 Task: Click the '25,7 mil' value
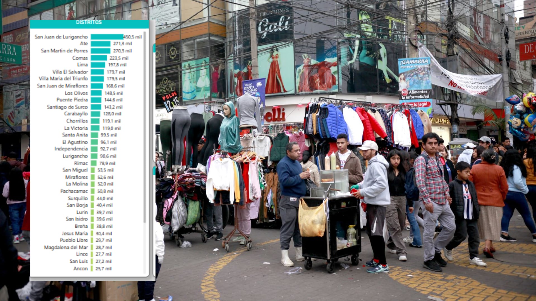[104, 269]
